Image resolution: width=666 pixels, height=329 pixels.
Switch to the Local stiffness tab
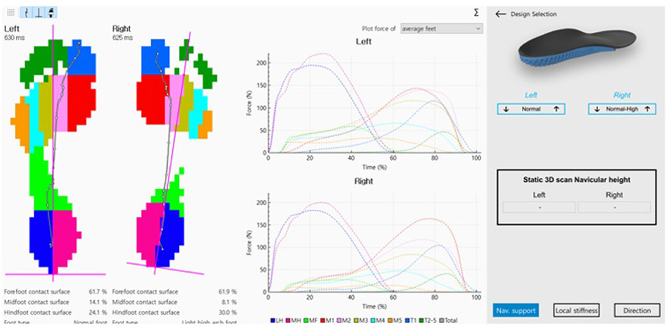tap(575, 310)
